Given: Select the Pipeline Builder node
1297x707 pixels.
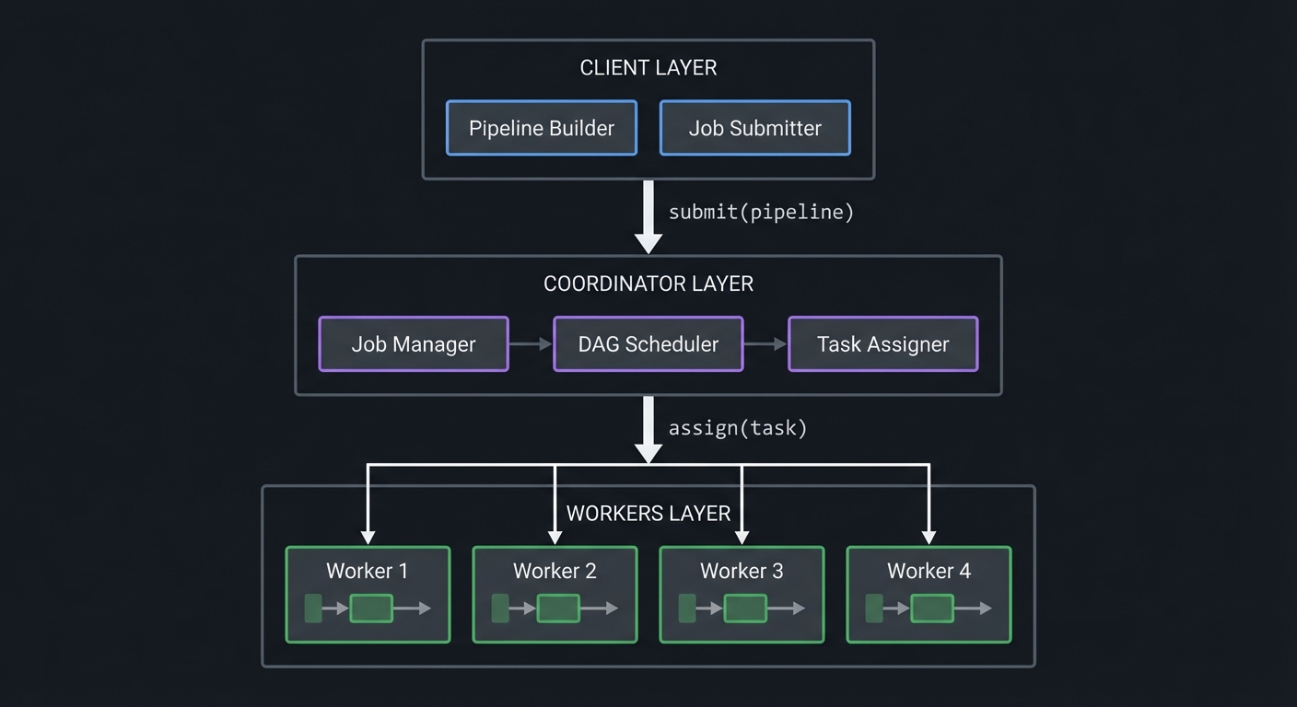Looking at the screenshot, I should (x=541, y=128).
